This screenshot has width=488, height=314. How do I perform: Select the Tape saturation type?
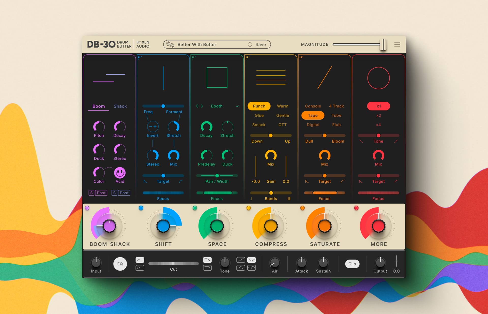313,115
